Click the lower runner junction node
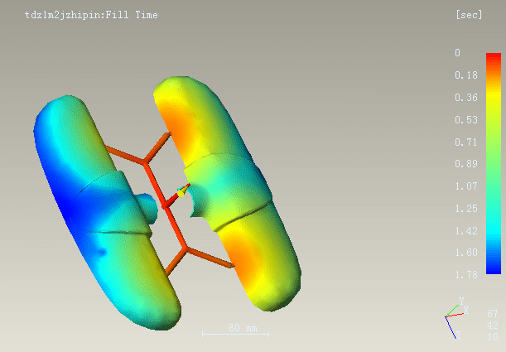Image resolution: width=506 pixels, height=352 pixels. (x=186, y=249)
